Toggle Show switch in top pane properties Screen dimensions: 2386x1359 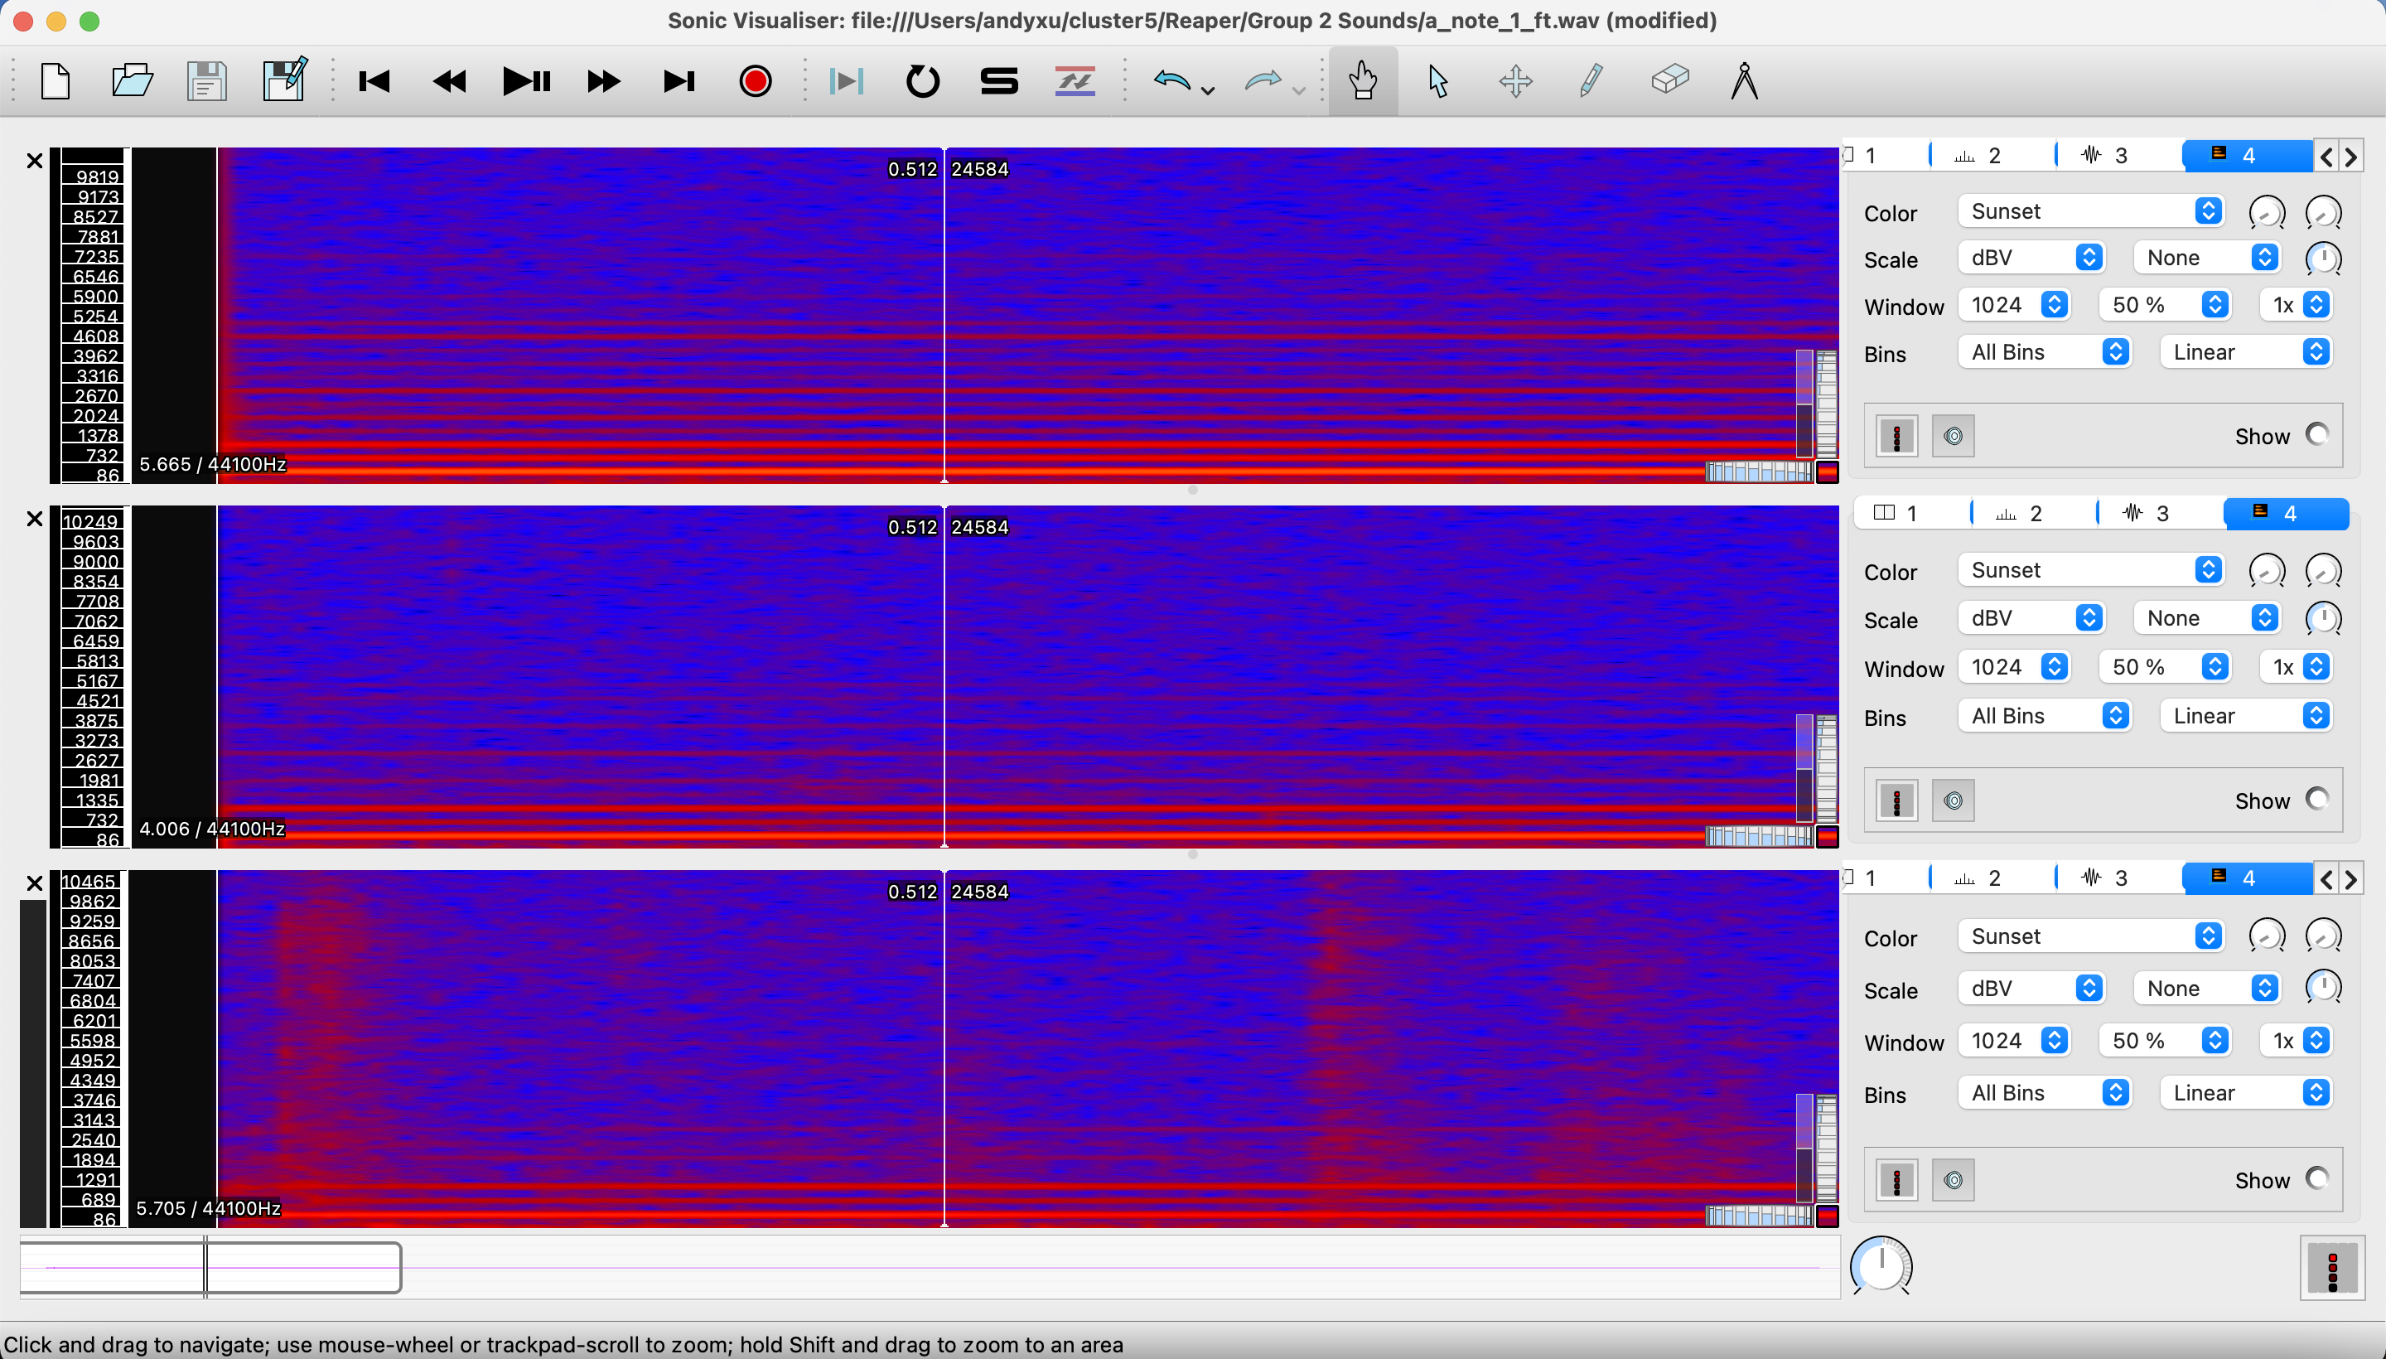[2317, 435]
